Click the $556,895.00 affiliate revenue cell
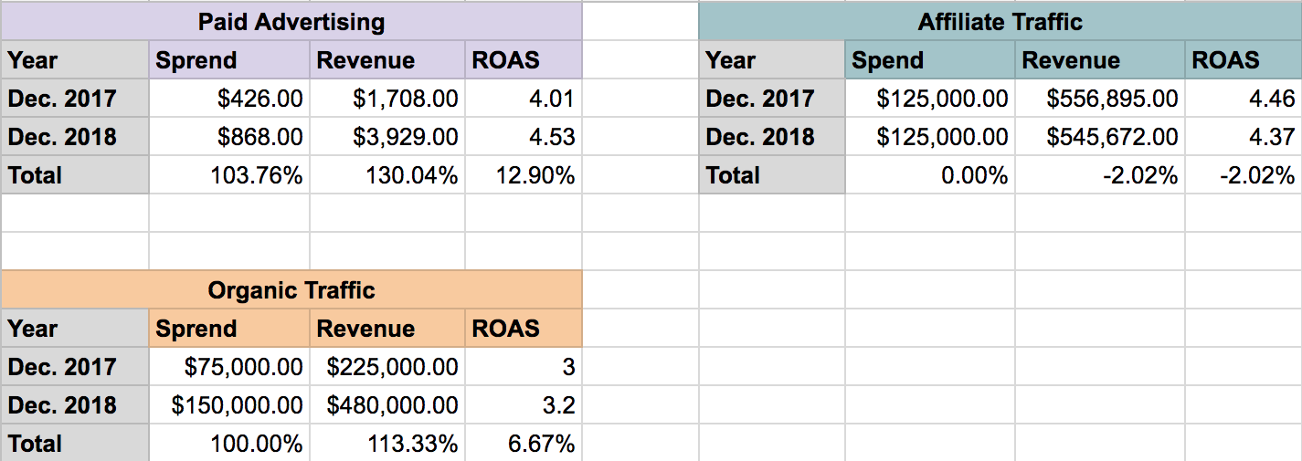This screenshot has width=1302, height=461. pyautogui.click(x=1099, y=99)
